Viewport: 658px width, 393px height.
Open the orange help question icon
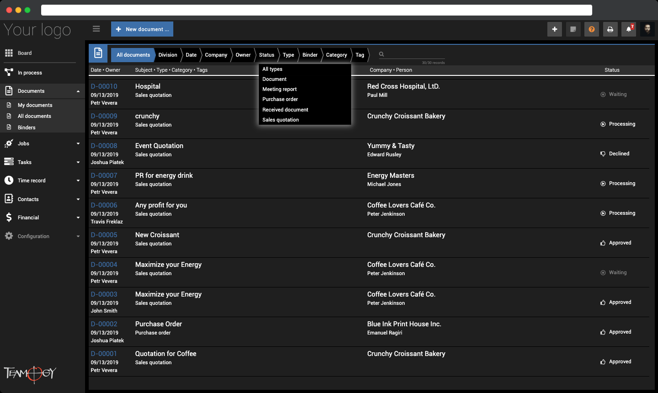coord(592,29)
